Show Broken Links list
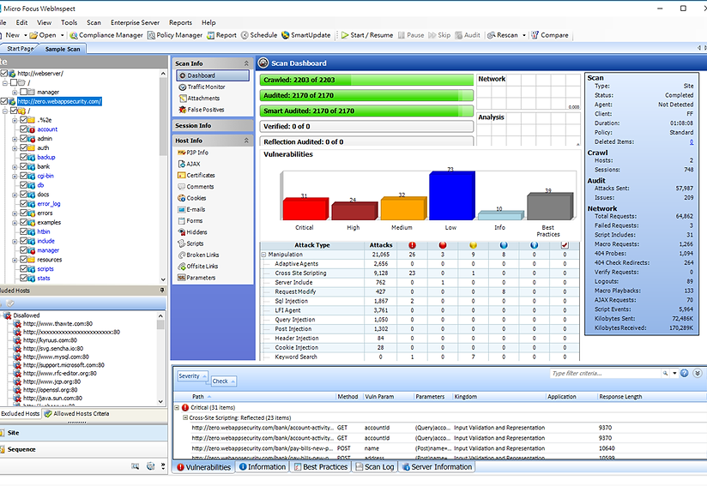Screen dimensions: 707x486 coord(198,255)
